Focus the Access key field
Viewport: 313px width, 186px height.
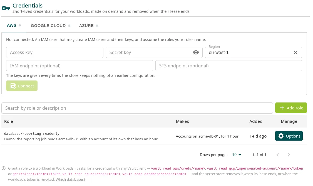pyautogui.click(x=55, y=52)
